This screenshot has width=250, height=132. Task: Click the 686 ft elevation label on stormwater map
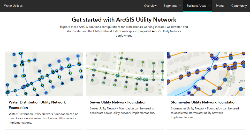tap(242, 81)
